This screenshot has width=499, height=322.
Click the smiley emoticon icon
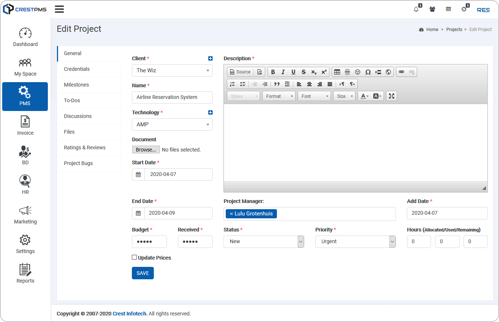tap(358, 72)
